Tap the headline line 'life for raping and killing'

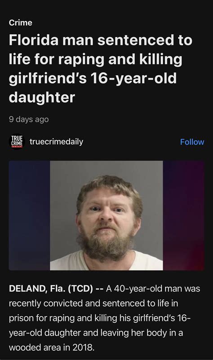pos(96,59)
